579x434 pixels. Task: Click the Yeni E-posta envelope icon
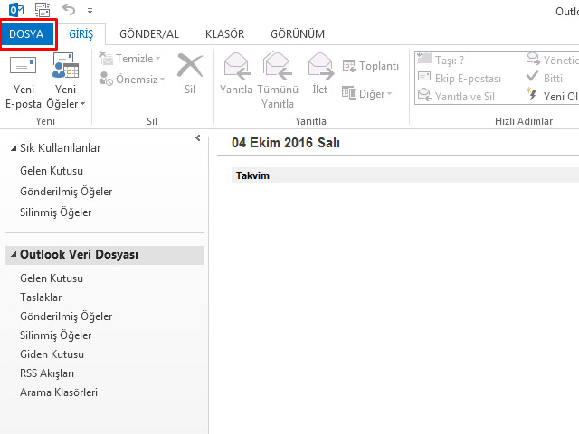coord(23,69)
